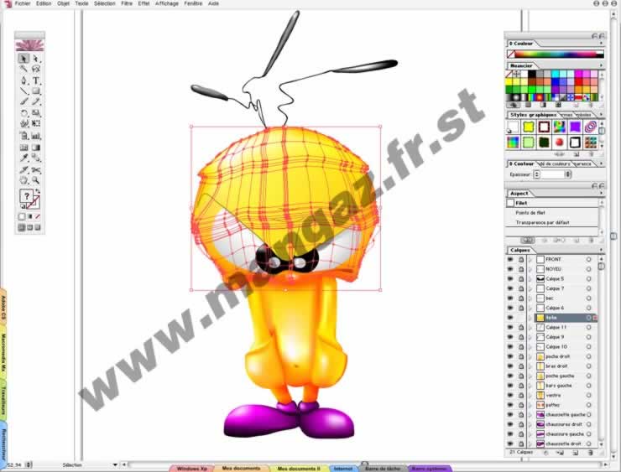Select the Eyedropper tool
Screen dimensions: 621x472
(x=23, y=158)
